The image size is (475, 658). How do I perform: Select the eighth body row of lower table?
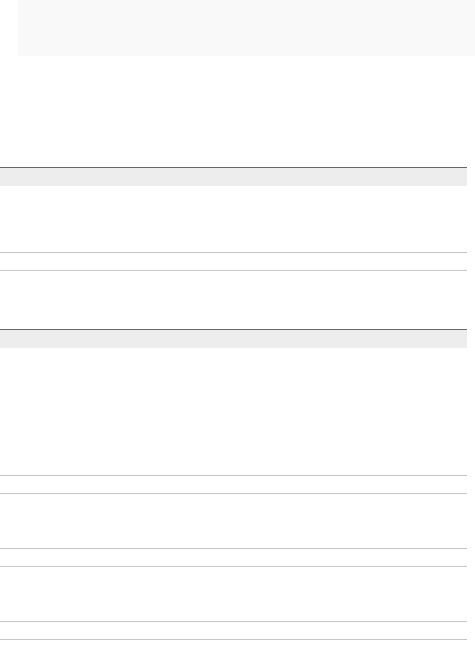[x=234, y=539]
